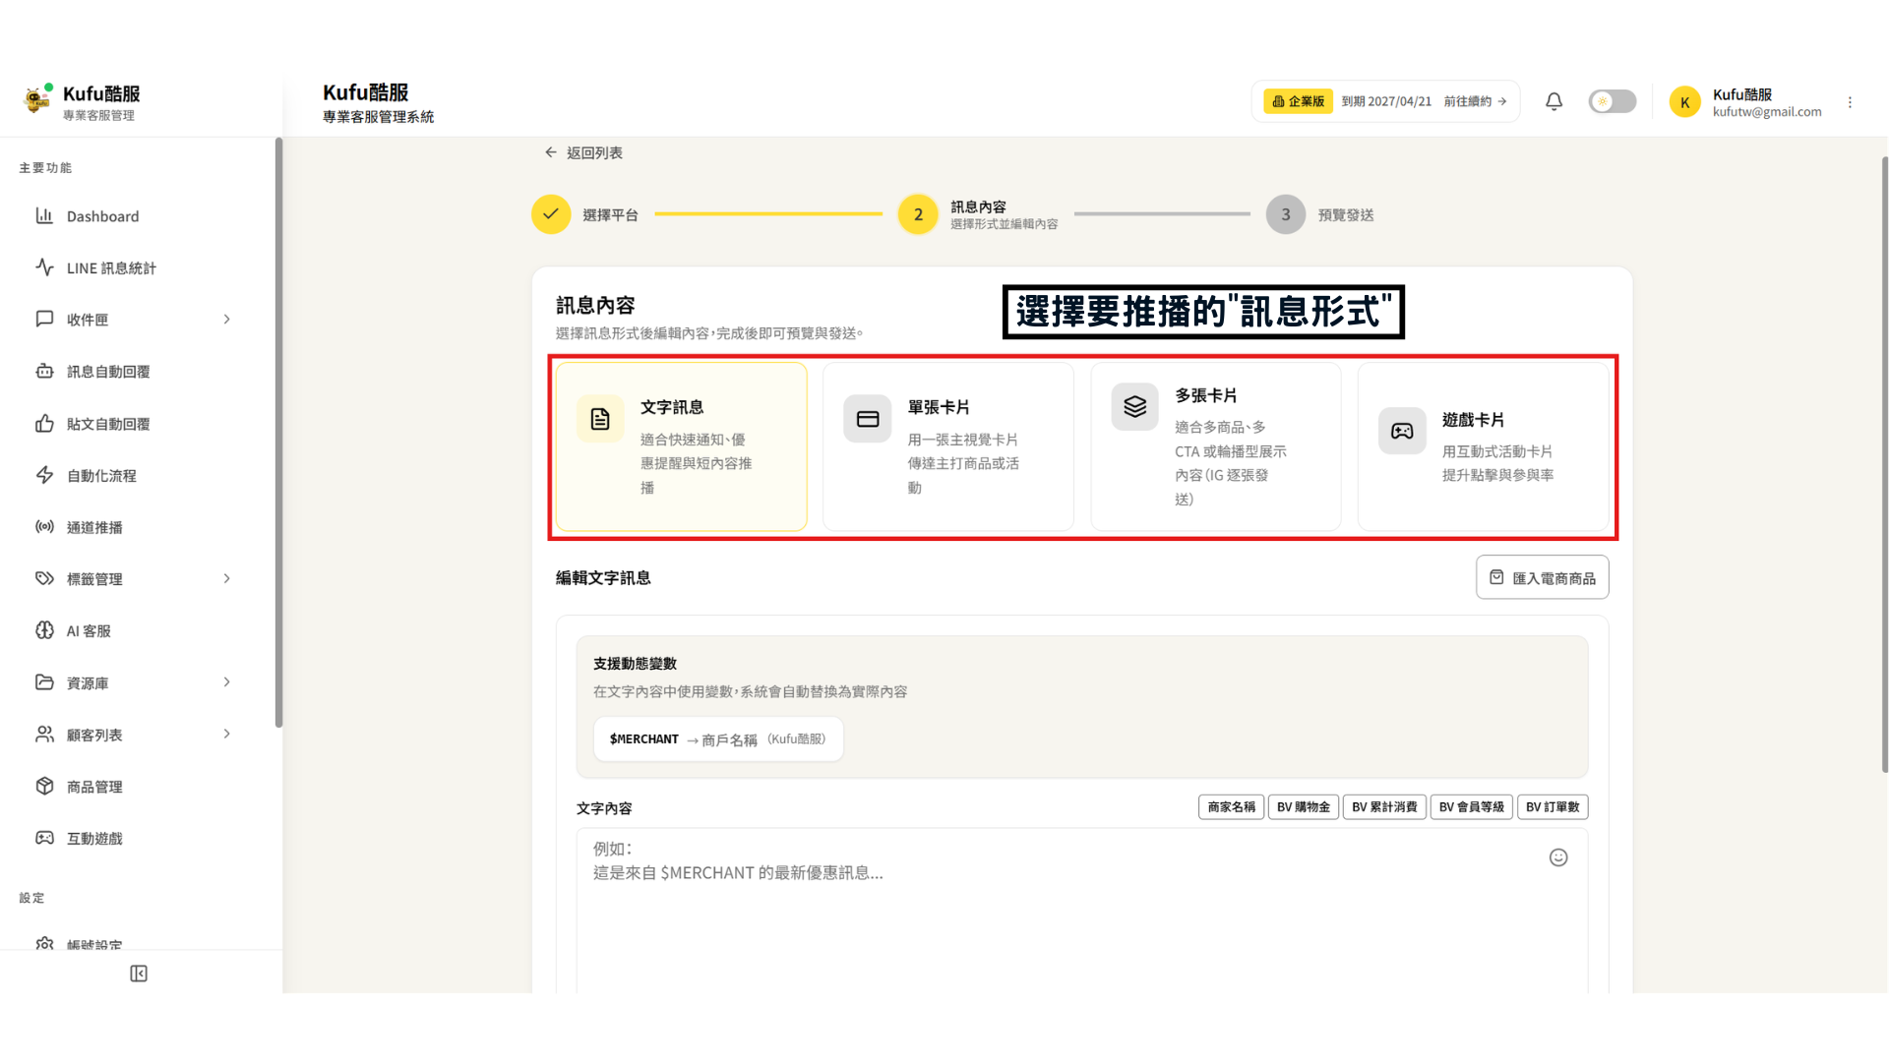
Task: Click the yellow K user avatar
Action: tap(1684, 102)
